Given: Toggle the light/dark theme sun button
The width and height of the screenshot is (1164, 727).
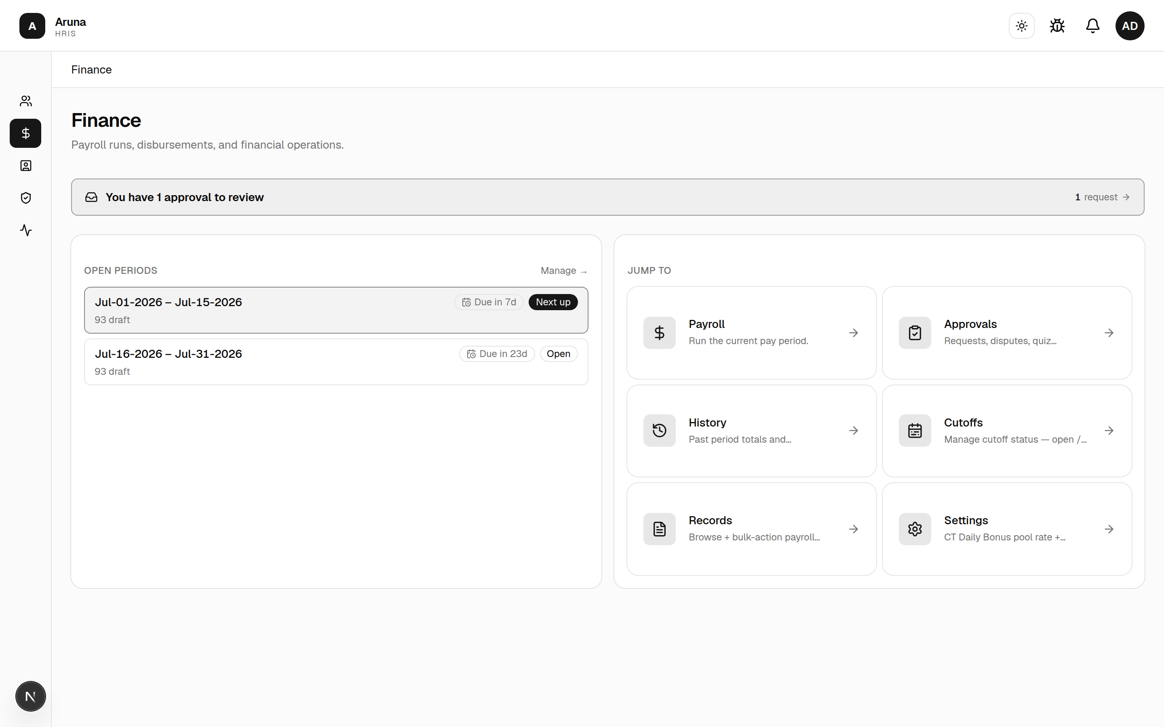Looking at the screenshot, I should [x=1022, y=26].
